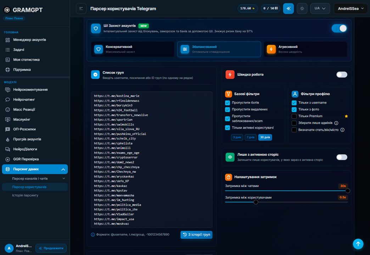This screenshot has width=370, height=255.
Task: Click the https://t.me/kostina_marie line
Action: point(117,96)
